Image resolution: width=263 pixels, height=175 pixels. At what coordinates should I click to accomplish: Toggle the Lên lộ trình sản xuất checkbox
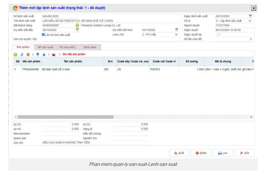pos(43,35)
